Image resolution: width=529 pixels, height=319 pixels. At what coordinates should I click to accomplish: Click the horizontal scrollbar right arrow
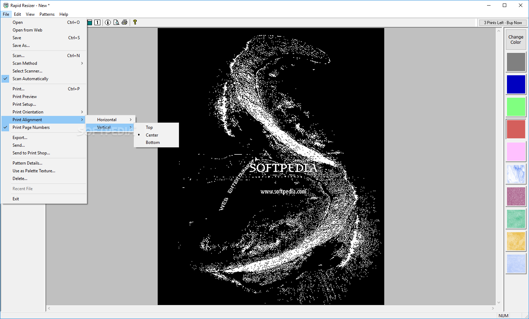493,308
